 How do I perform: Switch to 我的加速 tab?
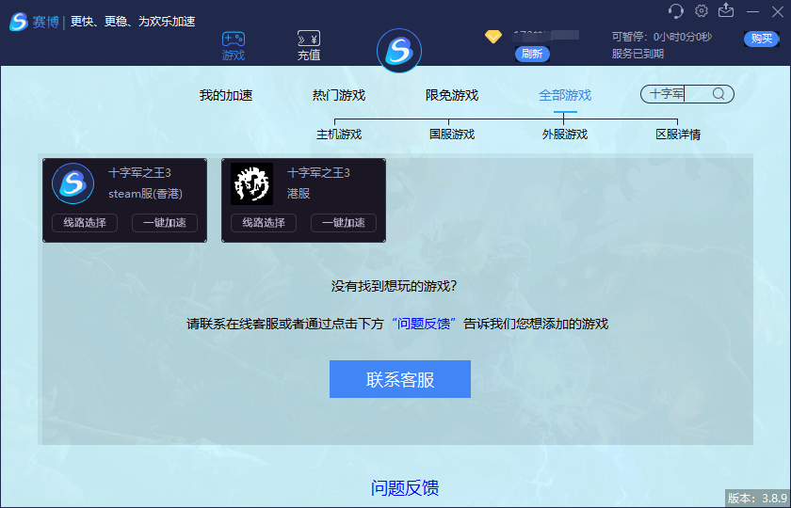tap(226, 95)
